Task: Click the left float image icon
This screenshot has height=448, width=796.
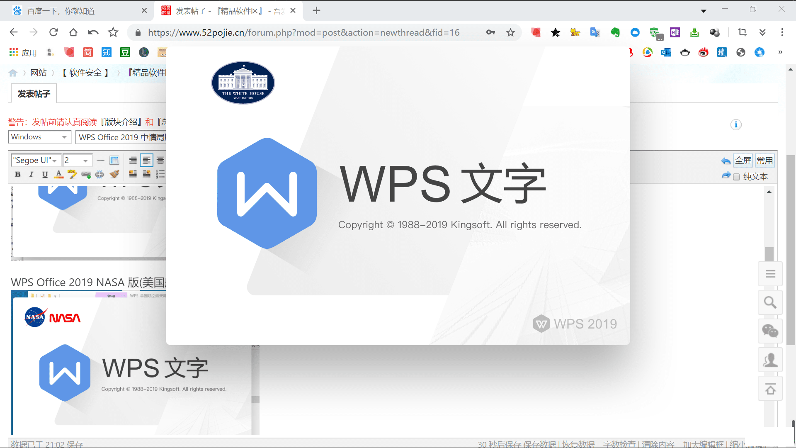Action: pyautogui.click(x=133, y=174)
